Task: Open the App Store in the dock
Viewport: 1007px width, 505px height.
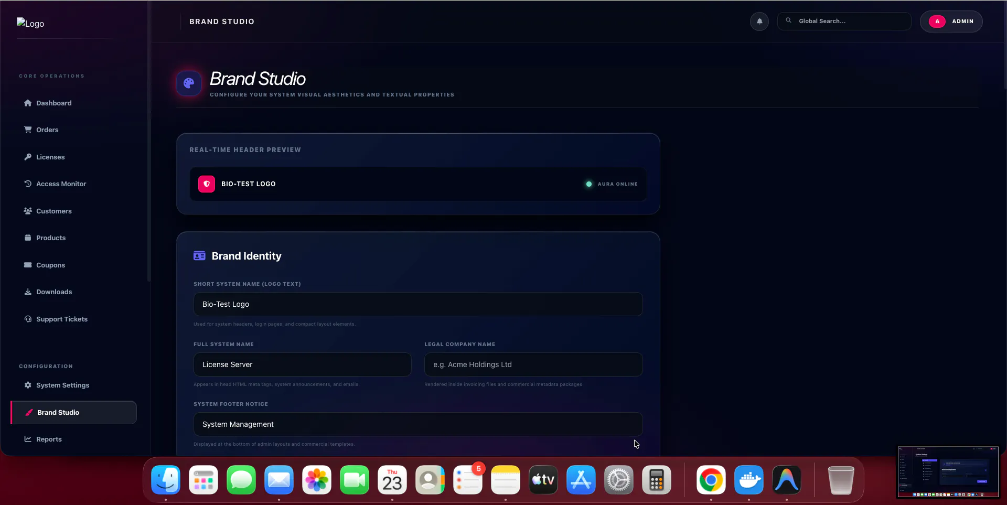Action: [581, 480]
